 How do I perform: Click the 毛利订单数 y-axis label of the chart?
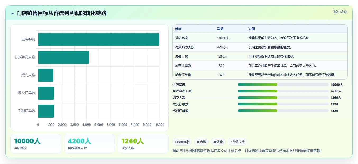(26, 111)
